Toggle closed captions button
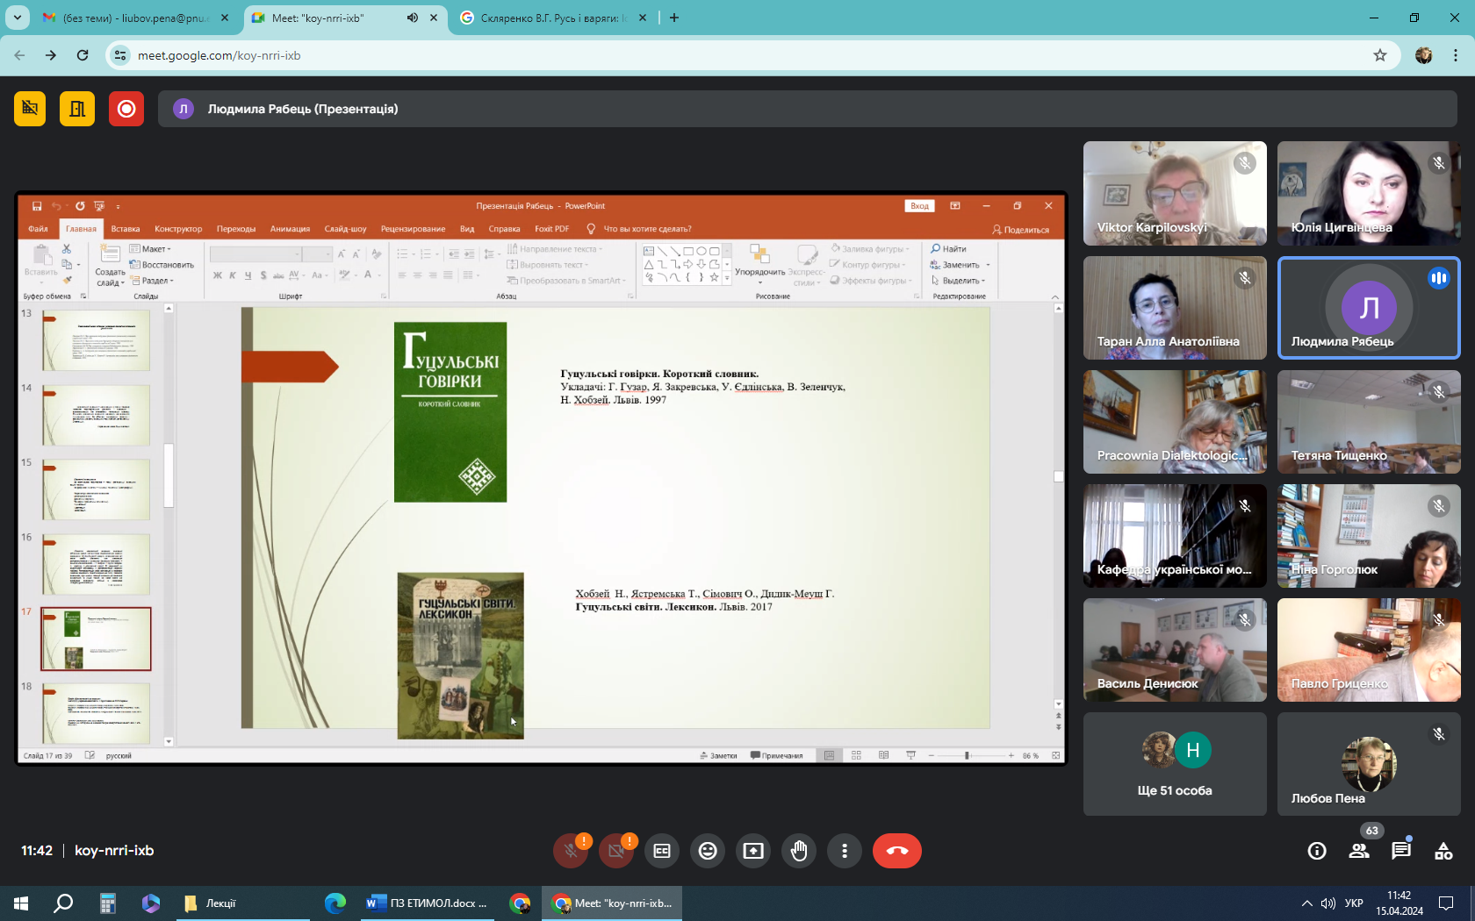 click(662, 851)
